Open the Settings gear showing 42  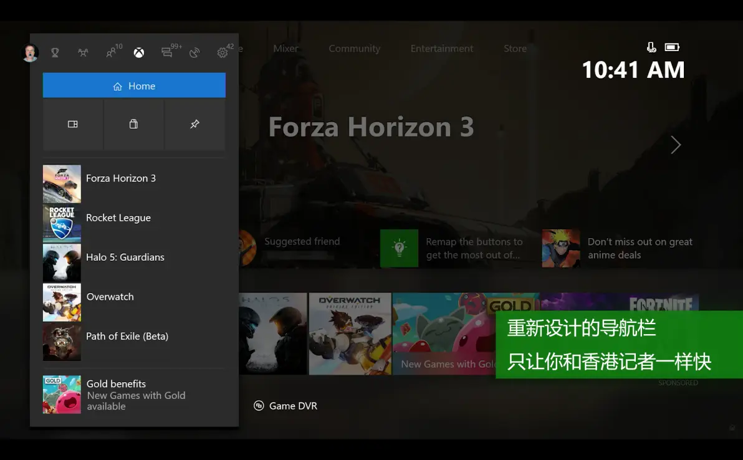pyautogui.click(x=224, y=51)
